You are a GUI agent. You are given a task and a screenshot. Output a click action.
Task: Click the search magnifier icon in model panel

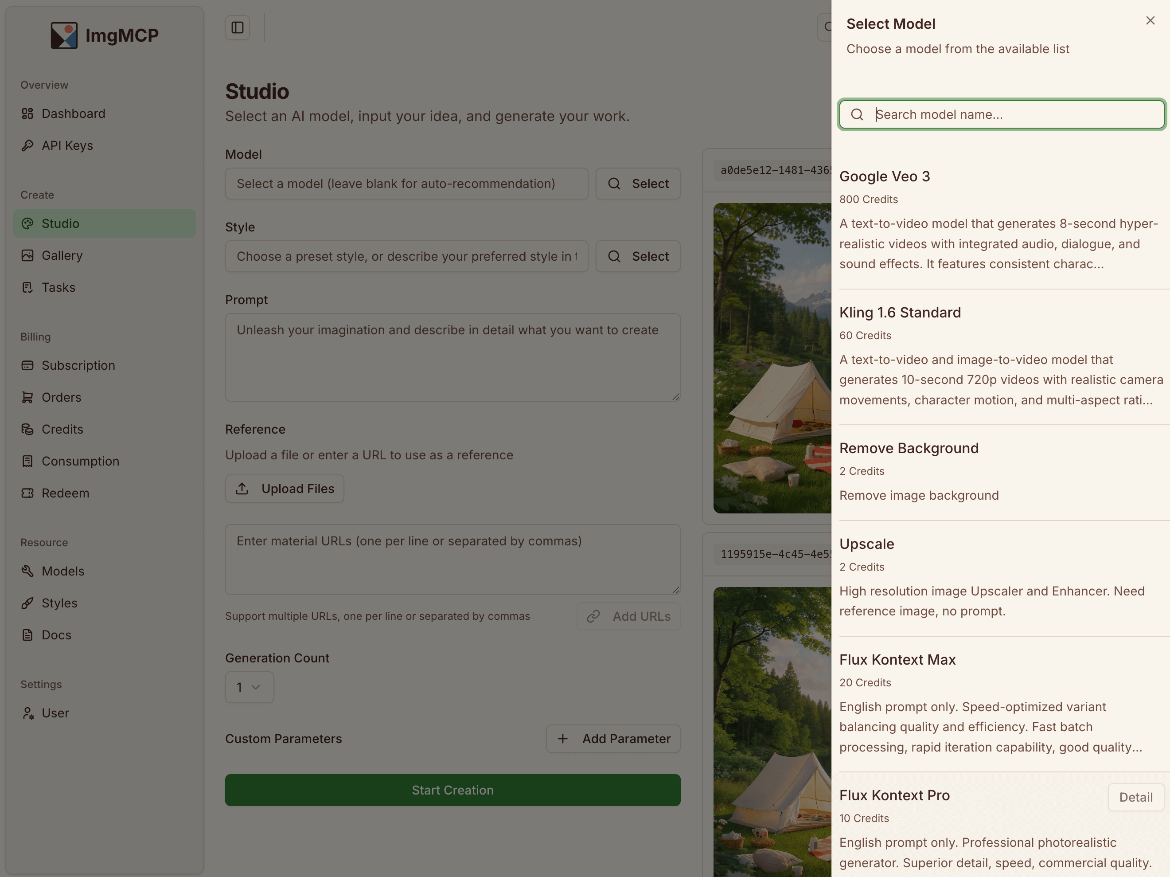click(857, 115)
